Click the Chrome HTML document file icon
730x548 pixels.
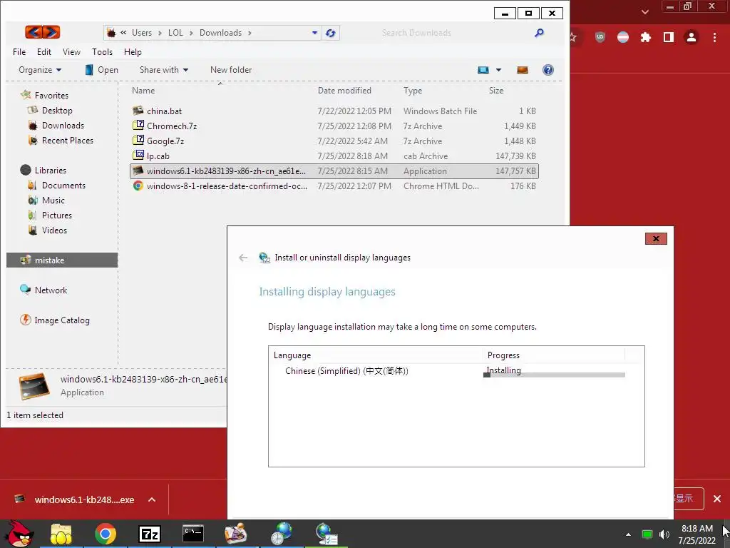(138, 186)
